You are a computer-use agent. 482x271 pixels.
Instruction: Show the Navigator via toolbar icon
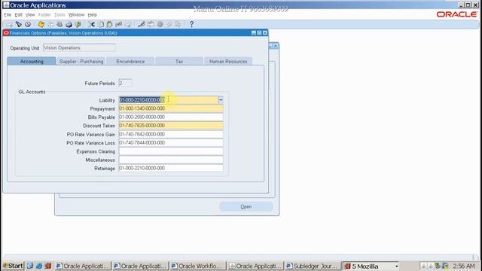pyautogui.click(x=28, y=24)
